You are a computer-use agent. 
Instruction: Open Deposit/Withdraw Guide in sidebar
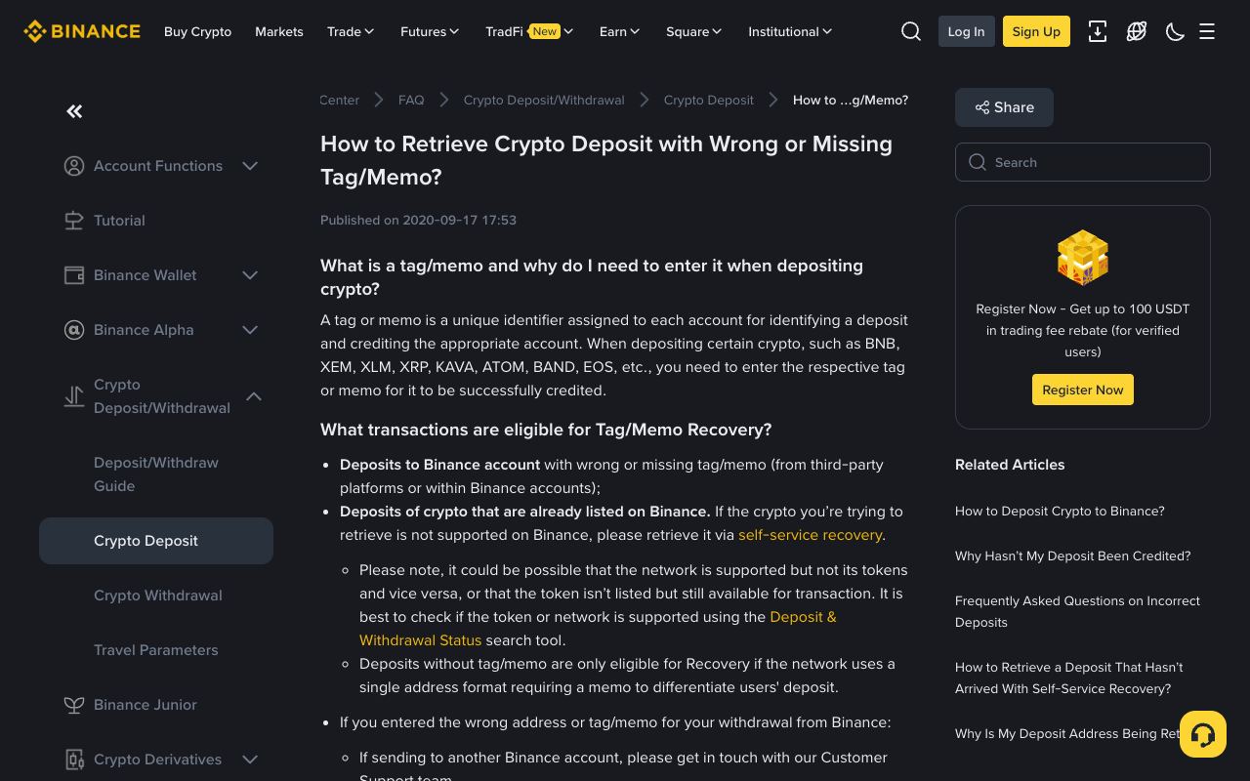tap(156, 474)
